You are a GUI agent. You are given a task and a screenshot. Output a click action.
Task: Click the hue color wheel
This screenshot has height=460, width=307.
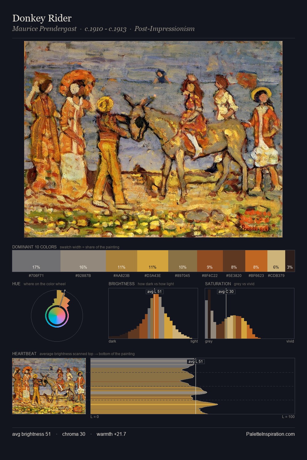pos(57,316)
